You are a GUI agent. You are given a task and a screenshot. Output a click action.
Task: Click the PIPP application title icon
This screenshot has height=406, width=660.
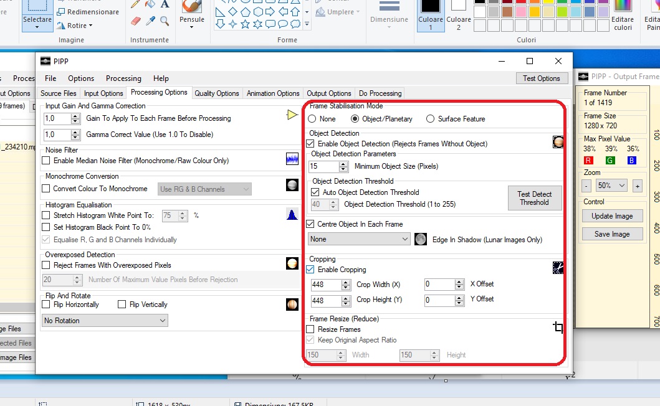coord(45,62)
